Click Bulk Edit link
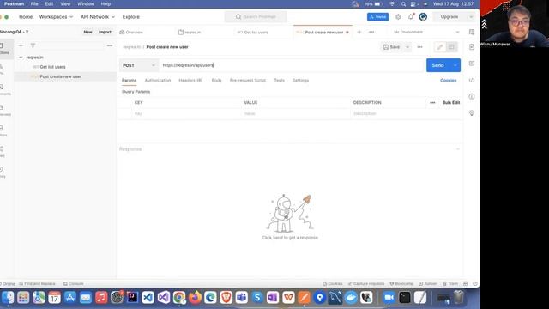This screenshot has width=549, height=309. (x=451, y=103)
